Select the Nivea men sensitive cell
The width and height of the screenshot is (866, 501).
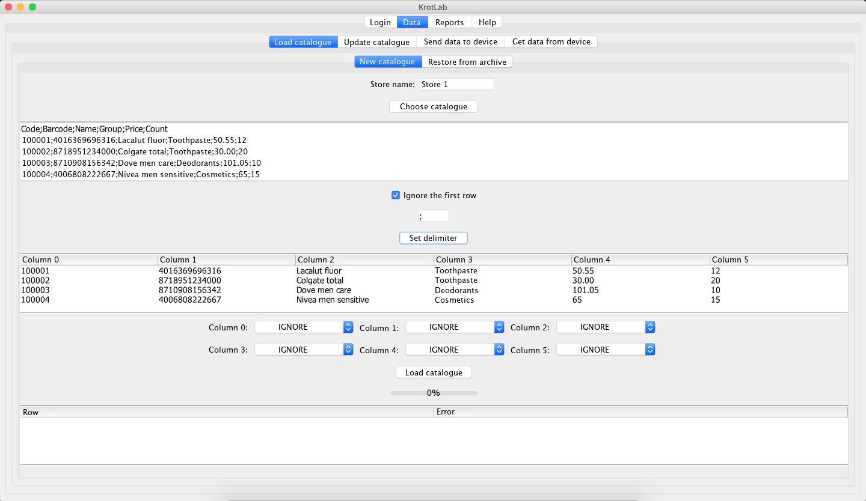click(x=364, y=300)
